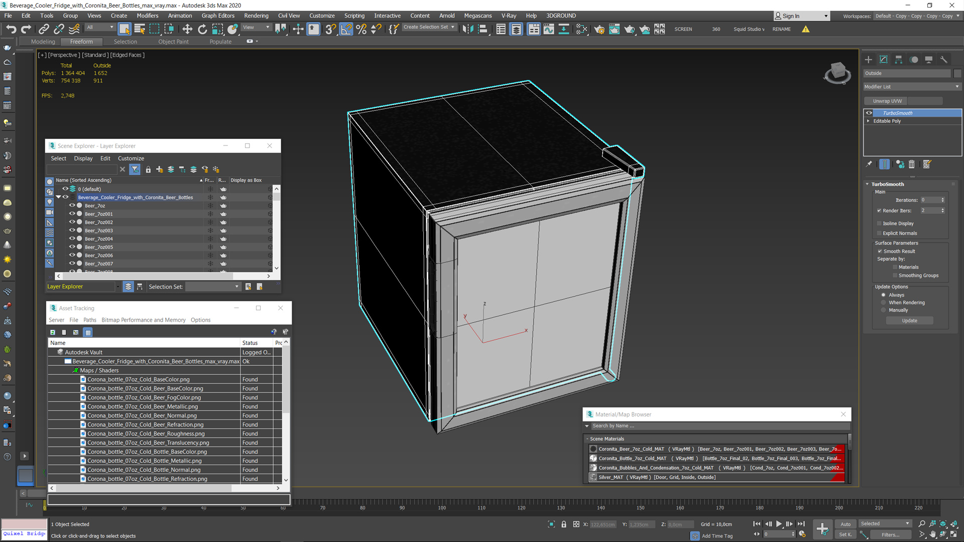The image size is (964, 542).
Task: Click Update button in TurboSmooth panel
Action: [910, 320]
